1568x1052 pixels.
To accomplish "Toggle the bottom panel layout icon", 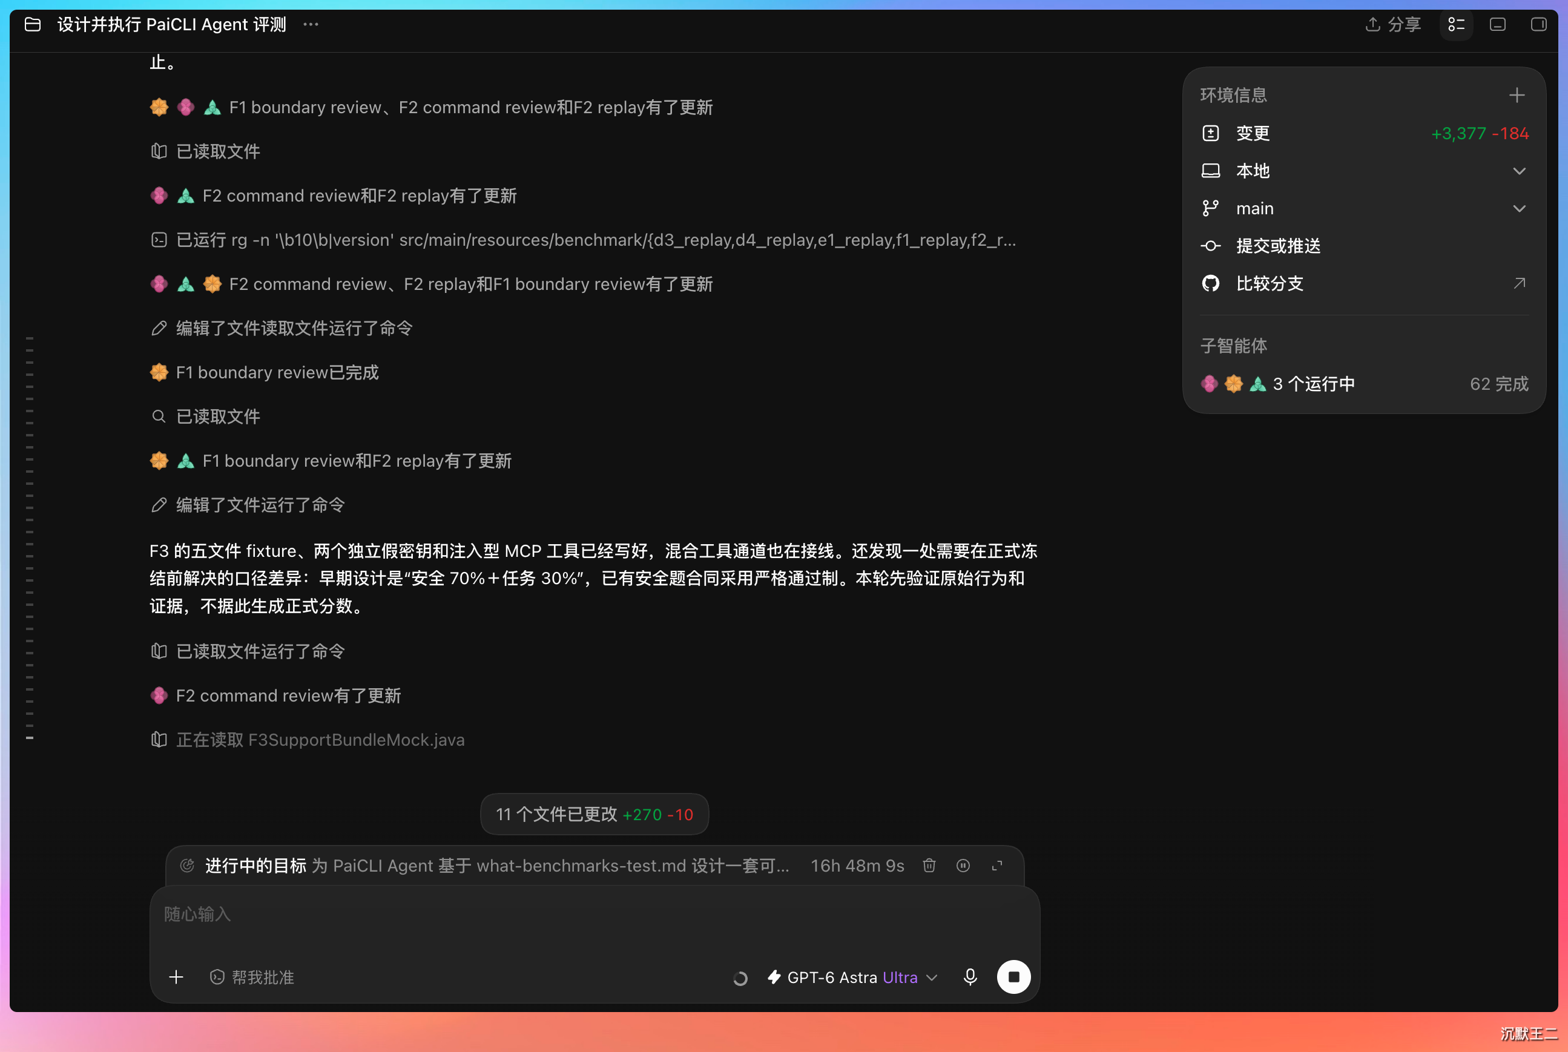I will pyautogui.click(x=1498, y=25).
